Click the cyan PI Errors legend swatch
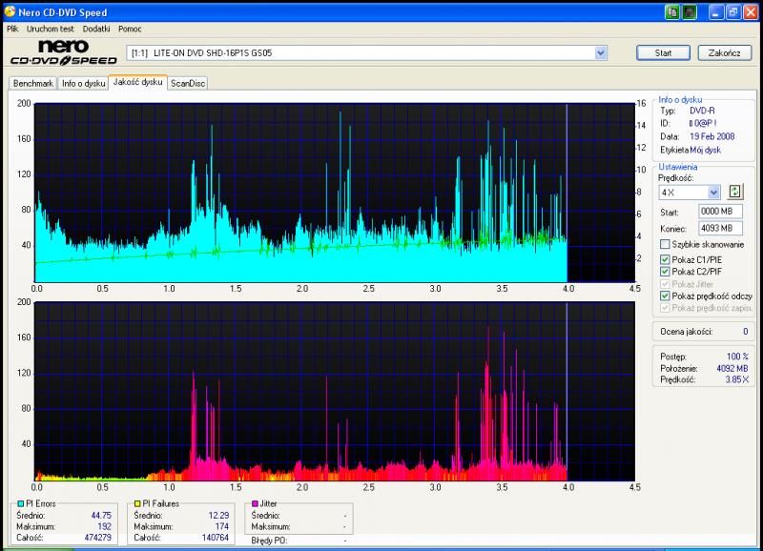This screenshot has height=551, width=763. point(20,504)
